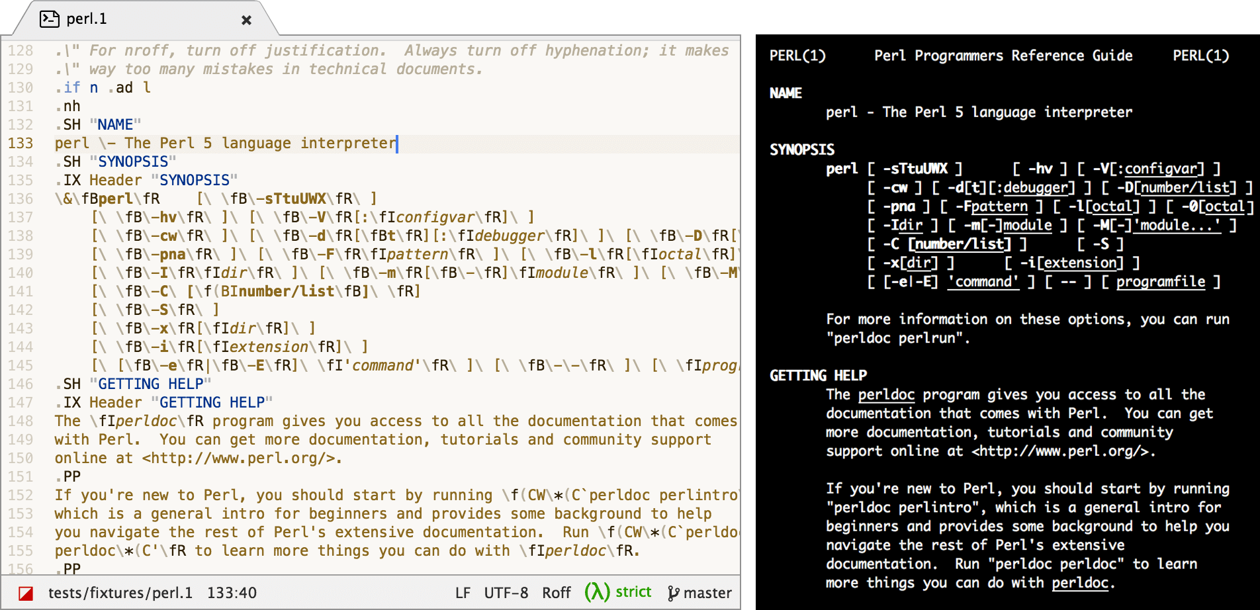Click the underlined perldoc under GETTING HELP

point(886,395)
